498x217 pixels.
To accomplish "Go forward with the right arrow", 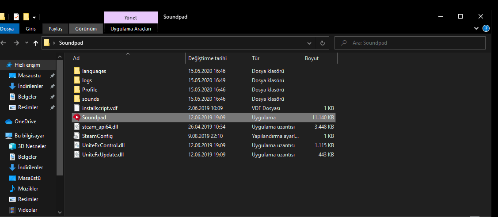I will tap(16, 43).
